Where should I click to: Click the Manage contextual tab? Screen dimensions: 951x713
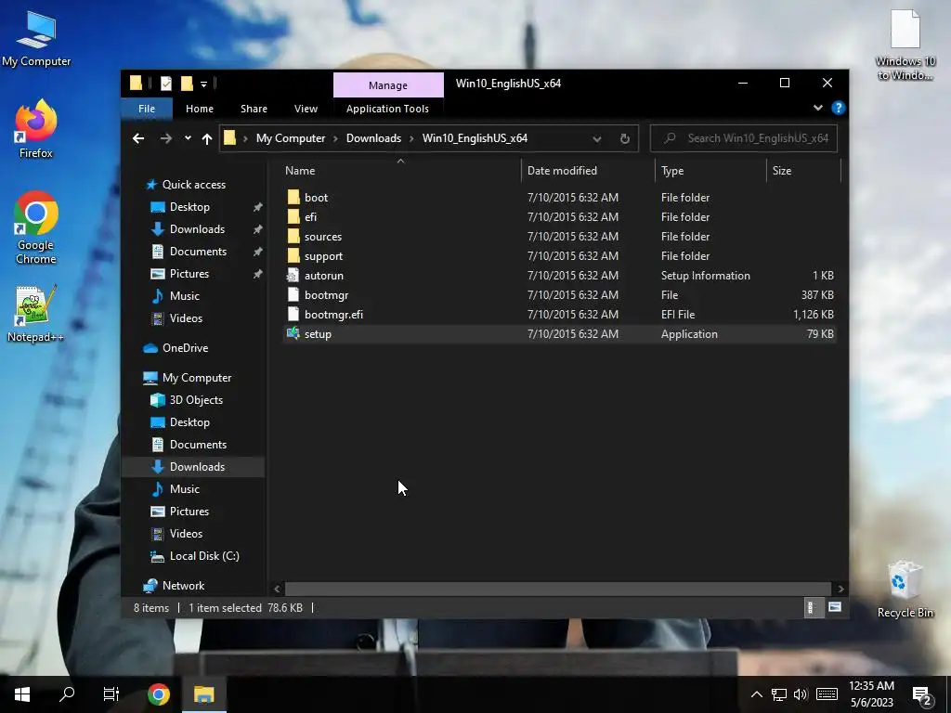coord(388,84)
